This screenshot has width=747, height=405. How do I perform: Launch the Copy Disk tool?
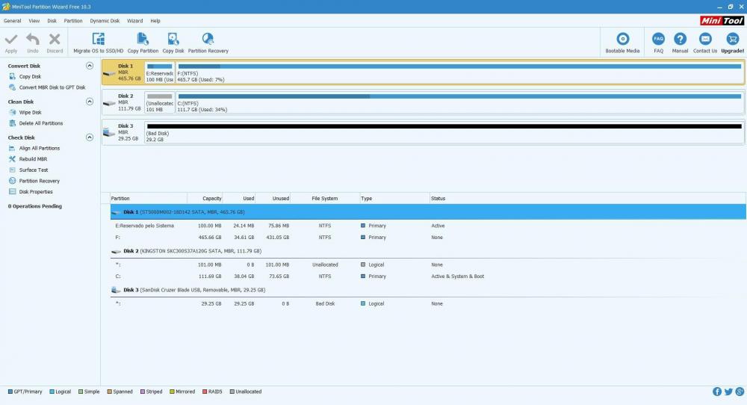173,39
